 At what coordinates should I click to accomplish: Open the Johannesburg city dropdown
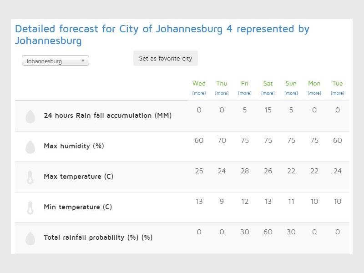click(56, 61)
